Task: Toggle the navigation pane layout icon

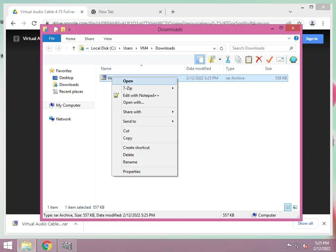Action: (200, 59)
